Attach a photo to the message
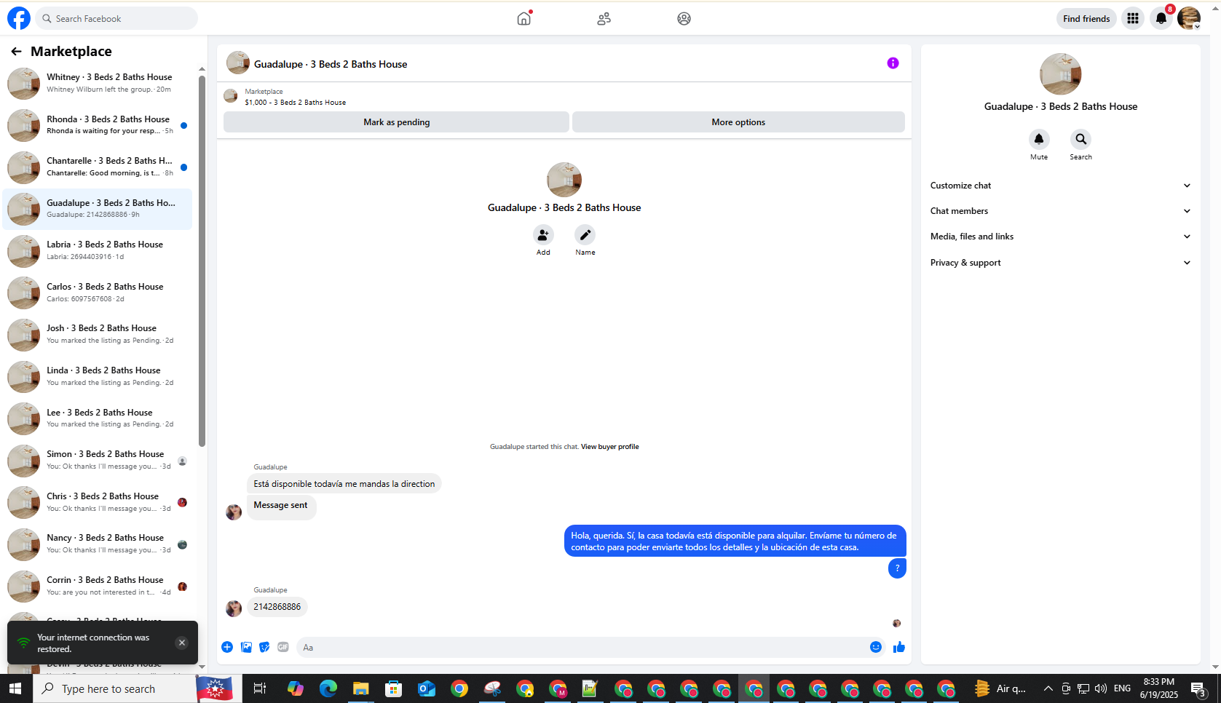 (x=246, y=647)
